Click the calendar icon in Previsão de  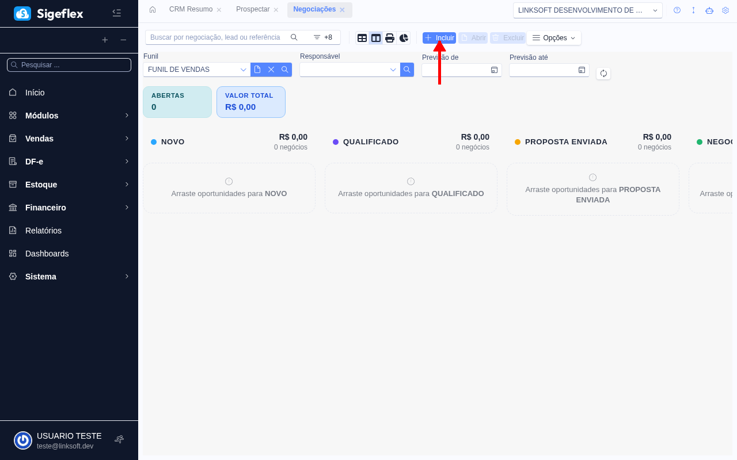click(x=494, y=70)
